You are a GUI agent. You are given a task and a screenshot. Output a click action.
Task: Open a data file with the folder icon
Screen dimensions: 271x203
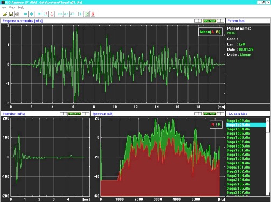pyautogui.click(x=5, y=14)
